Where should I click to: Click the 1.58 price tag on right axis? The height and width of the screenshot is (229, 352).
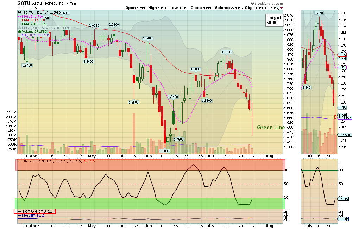342,108
